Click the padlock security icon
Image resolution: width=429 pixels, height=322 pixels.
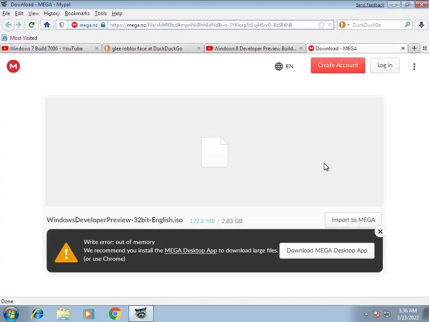(x=103, y=25)
